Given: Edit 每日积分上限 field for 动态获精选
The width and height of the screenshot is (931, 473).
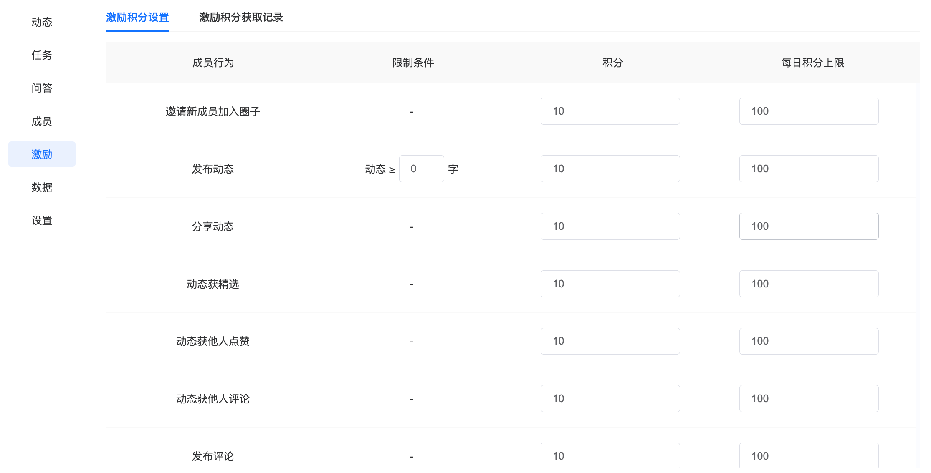Looking at the screenshot, I should pyautogui.click(x=809, y=284).
